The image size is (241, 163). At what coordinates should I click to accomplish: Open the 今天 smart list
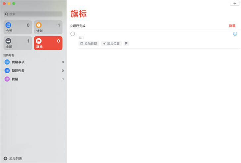[18, 27]
